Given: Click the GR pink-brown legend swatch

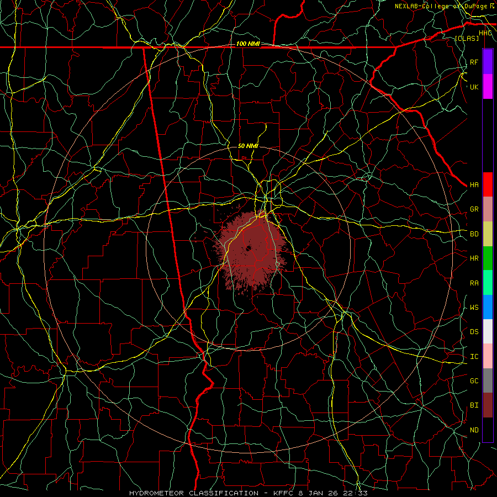Looking at the screenshot, I should click(x=488, y=209).
